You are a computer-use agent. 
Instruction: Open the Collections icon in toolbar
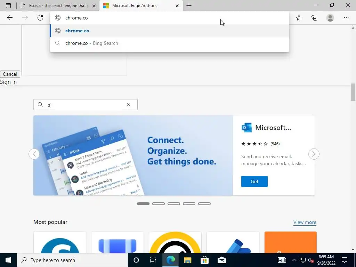point(314,18)
